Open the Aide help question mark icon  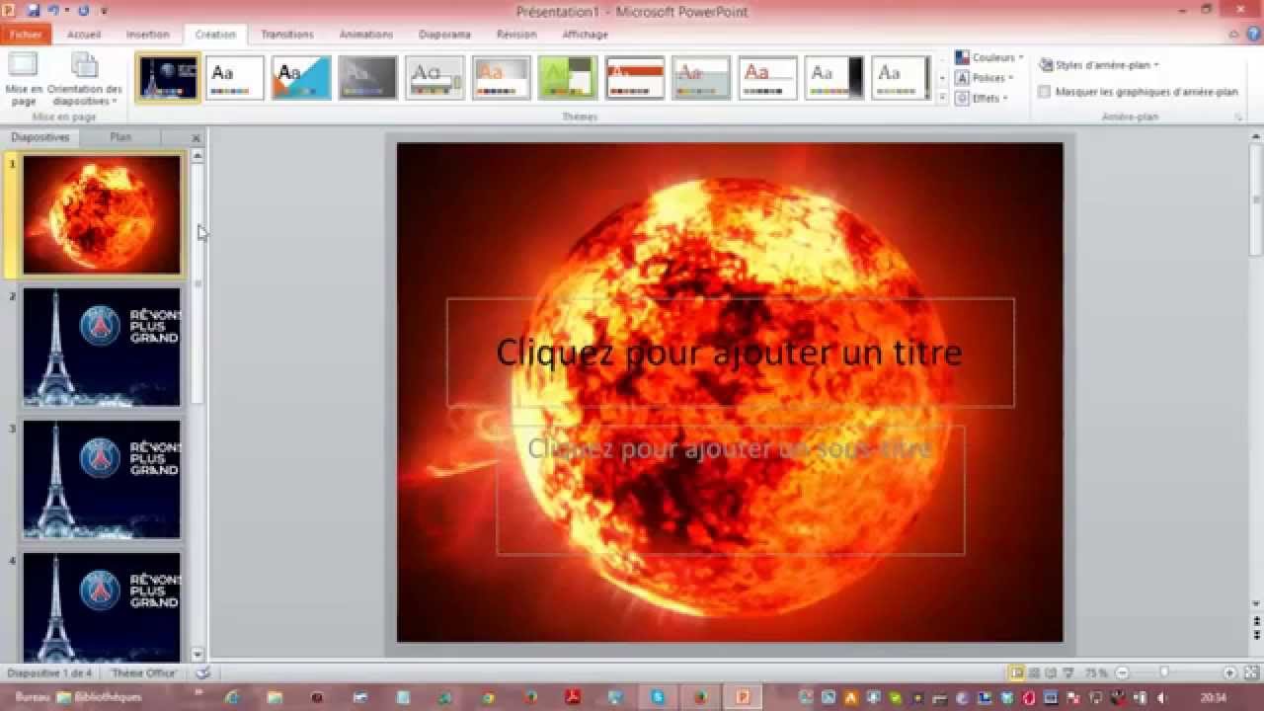[x=1251, y=35]
